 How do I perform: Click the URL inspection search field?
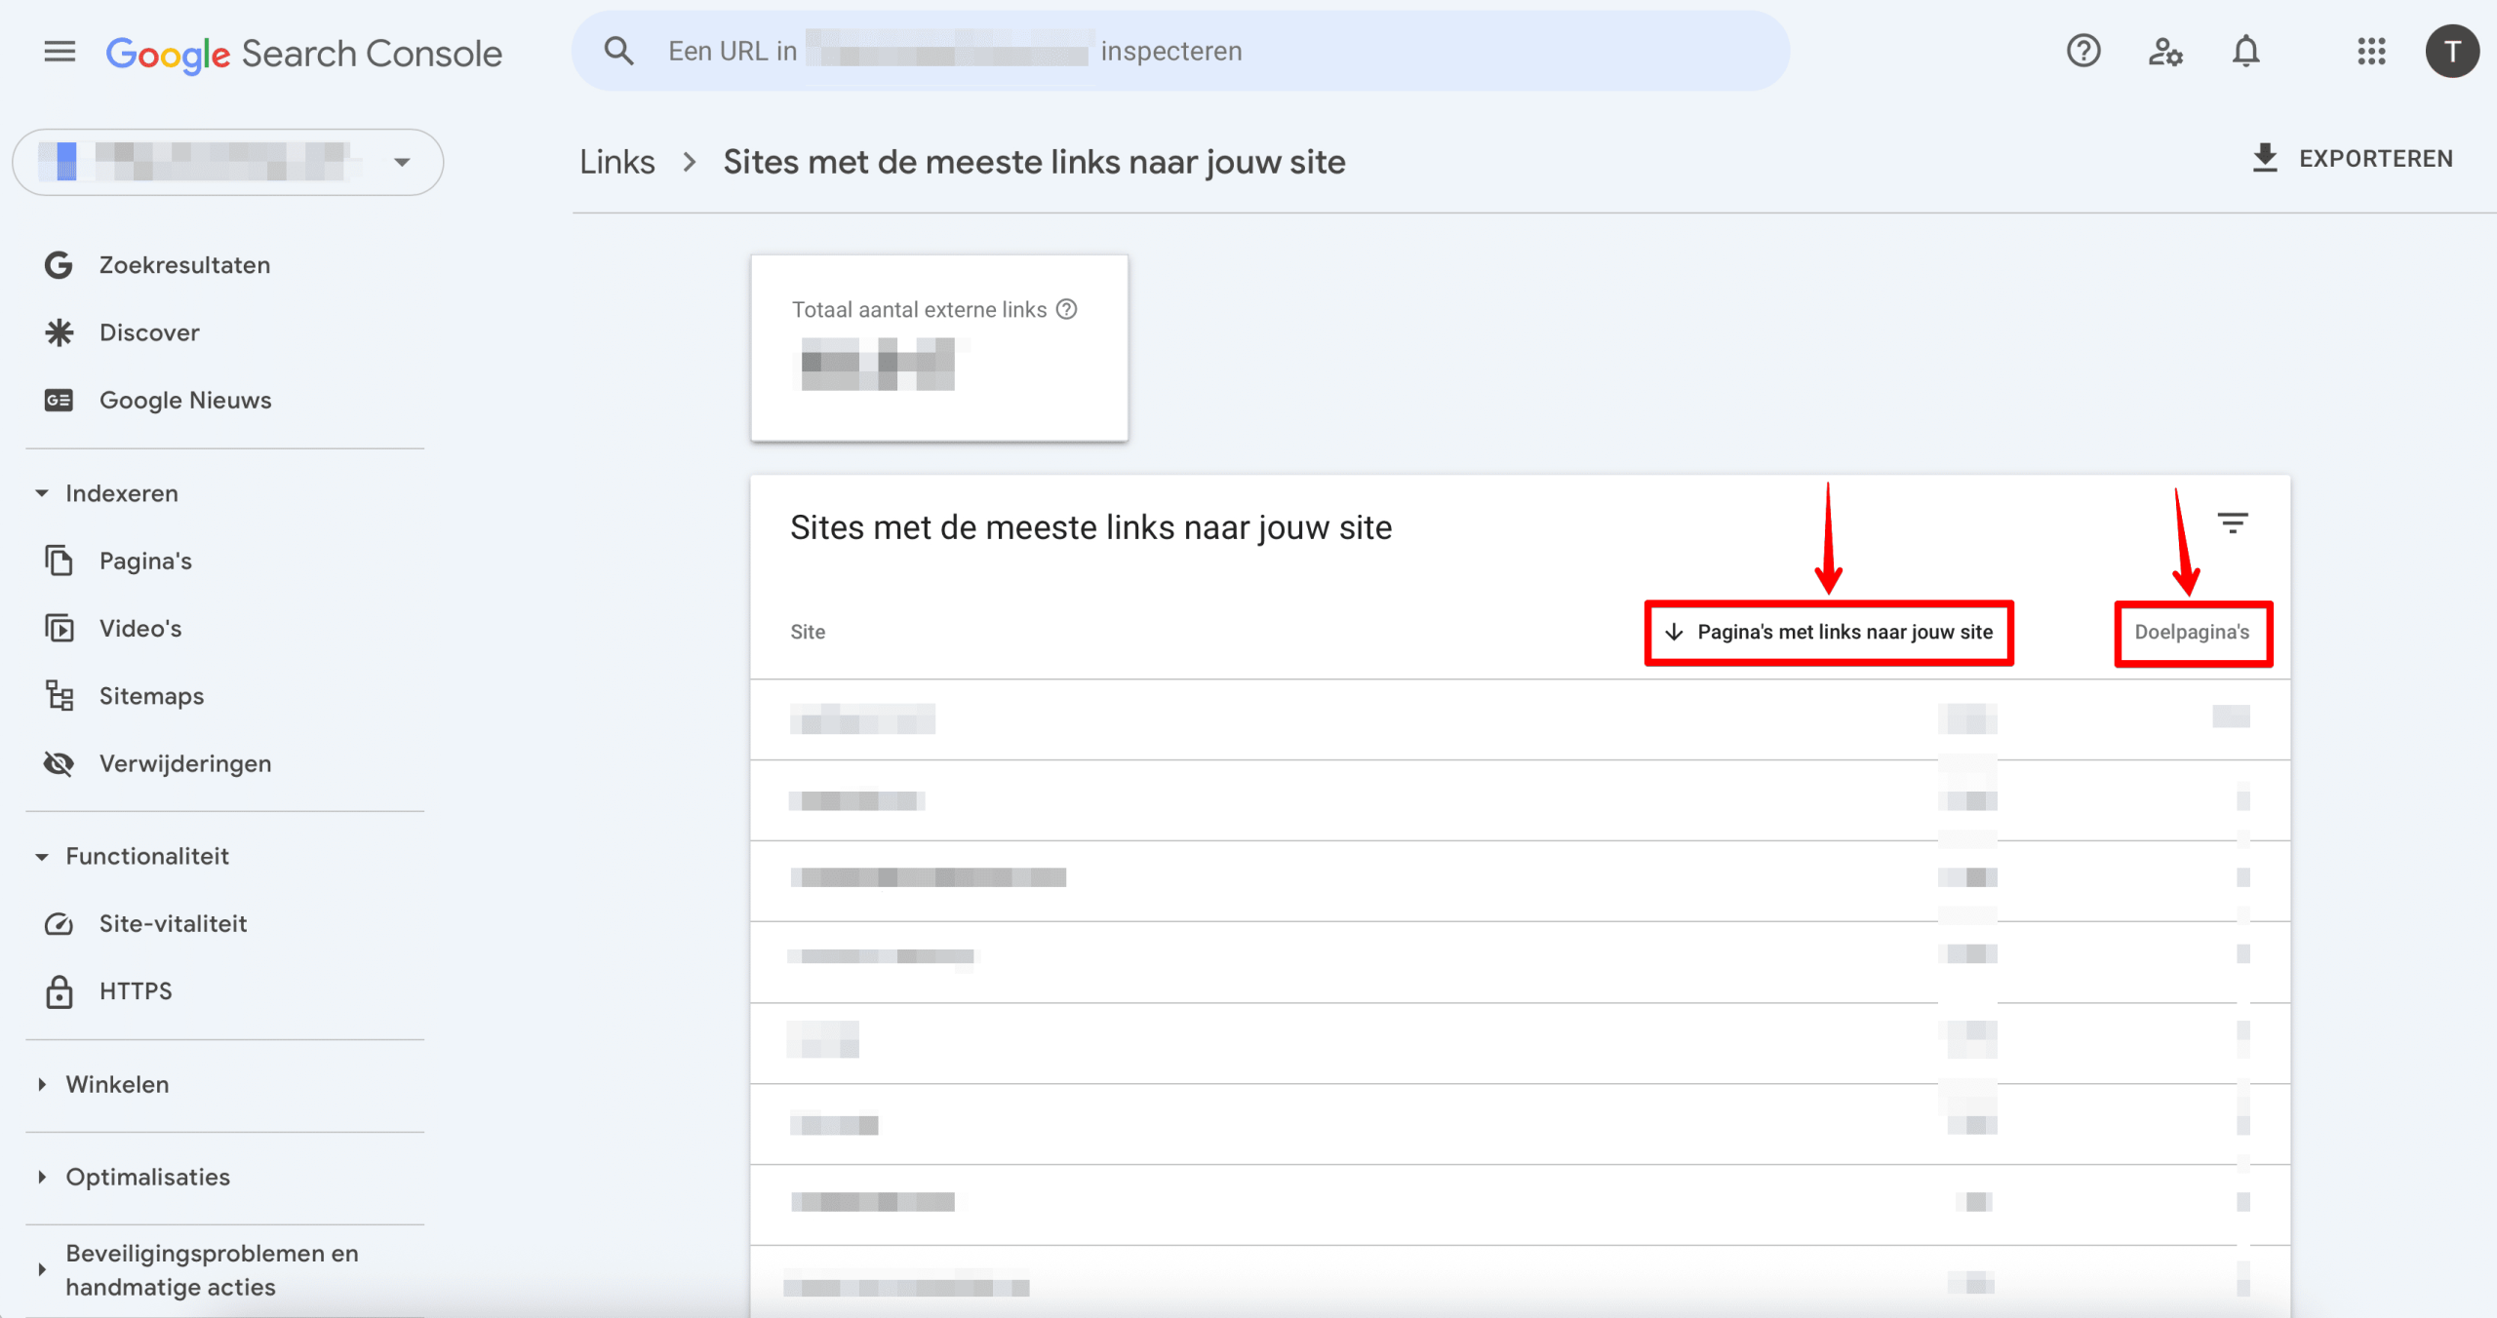click(1180, 51)
